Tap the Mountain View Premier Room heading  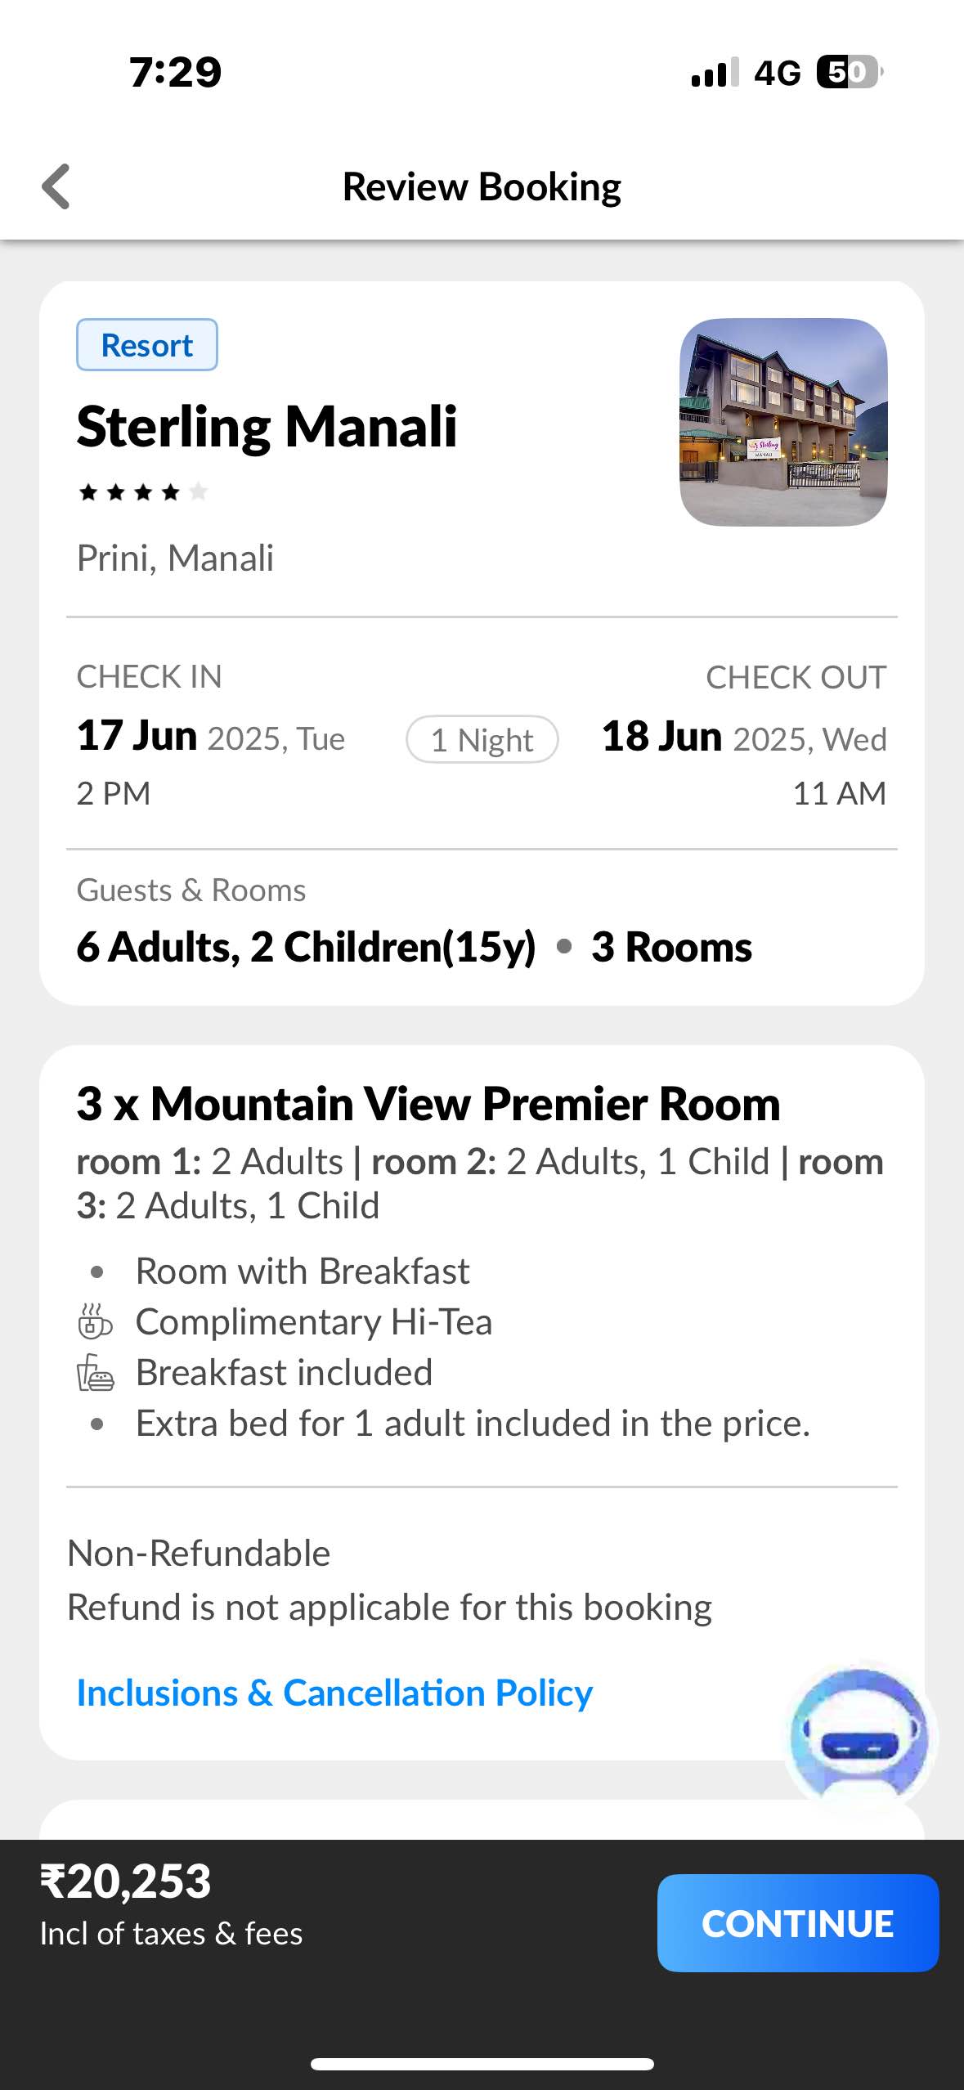point(428,1104)
